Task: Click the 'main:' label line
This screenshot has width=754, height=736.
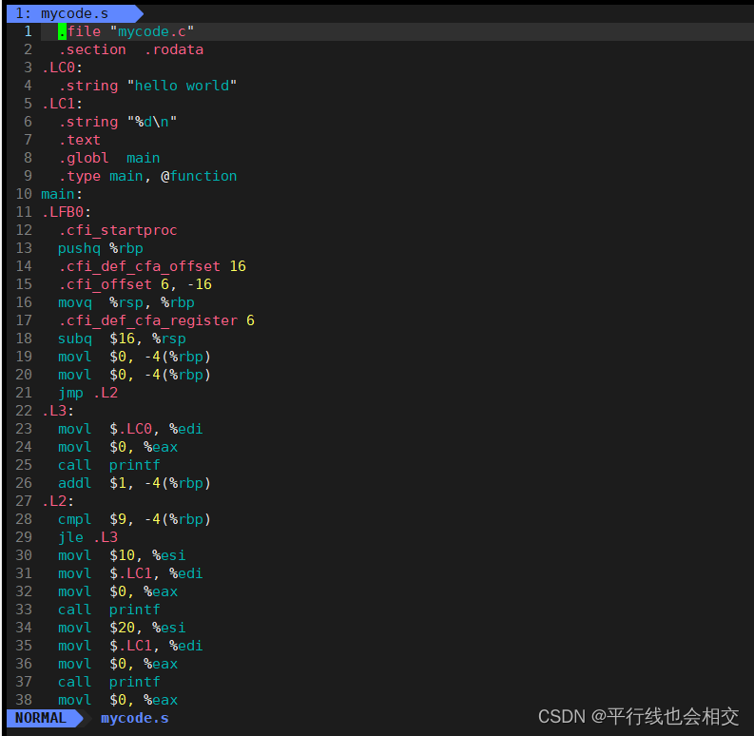Action: 62,194
